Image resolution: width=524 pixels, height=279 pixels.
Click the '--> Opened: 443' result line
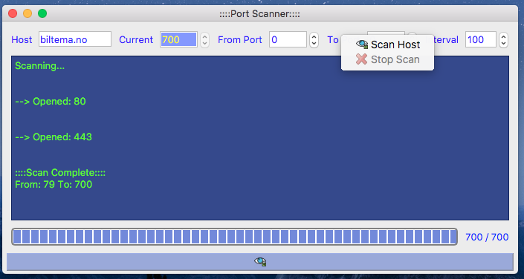(54, 137)
